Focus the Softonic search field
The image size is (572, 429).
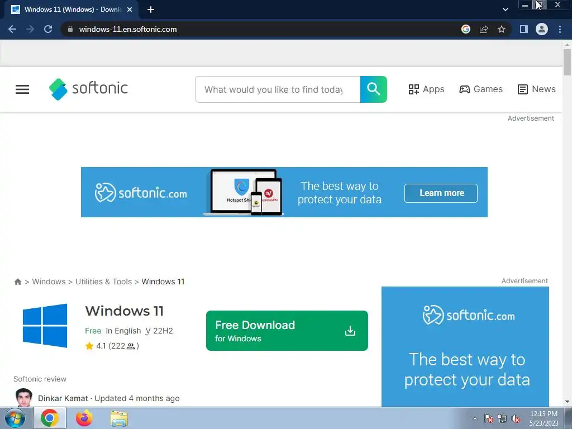pos(278,89)
